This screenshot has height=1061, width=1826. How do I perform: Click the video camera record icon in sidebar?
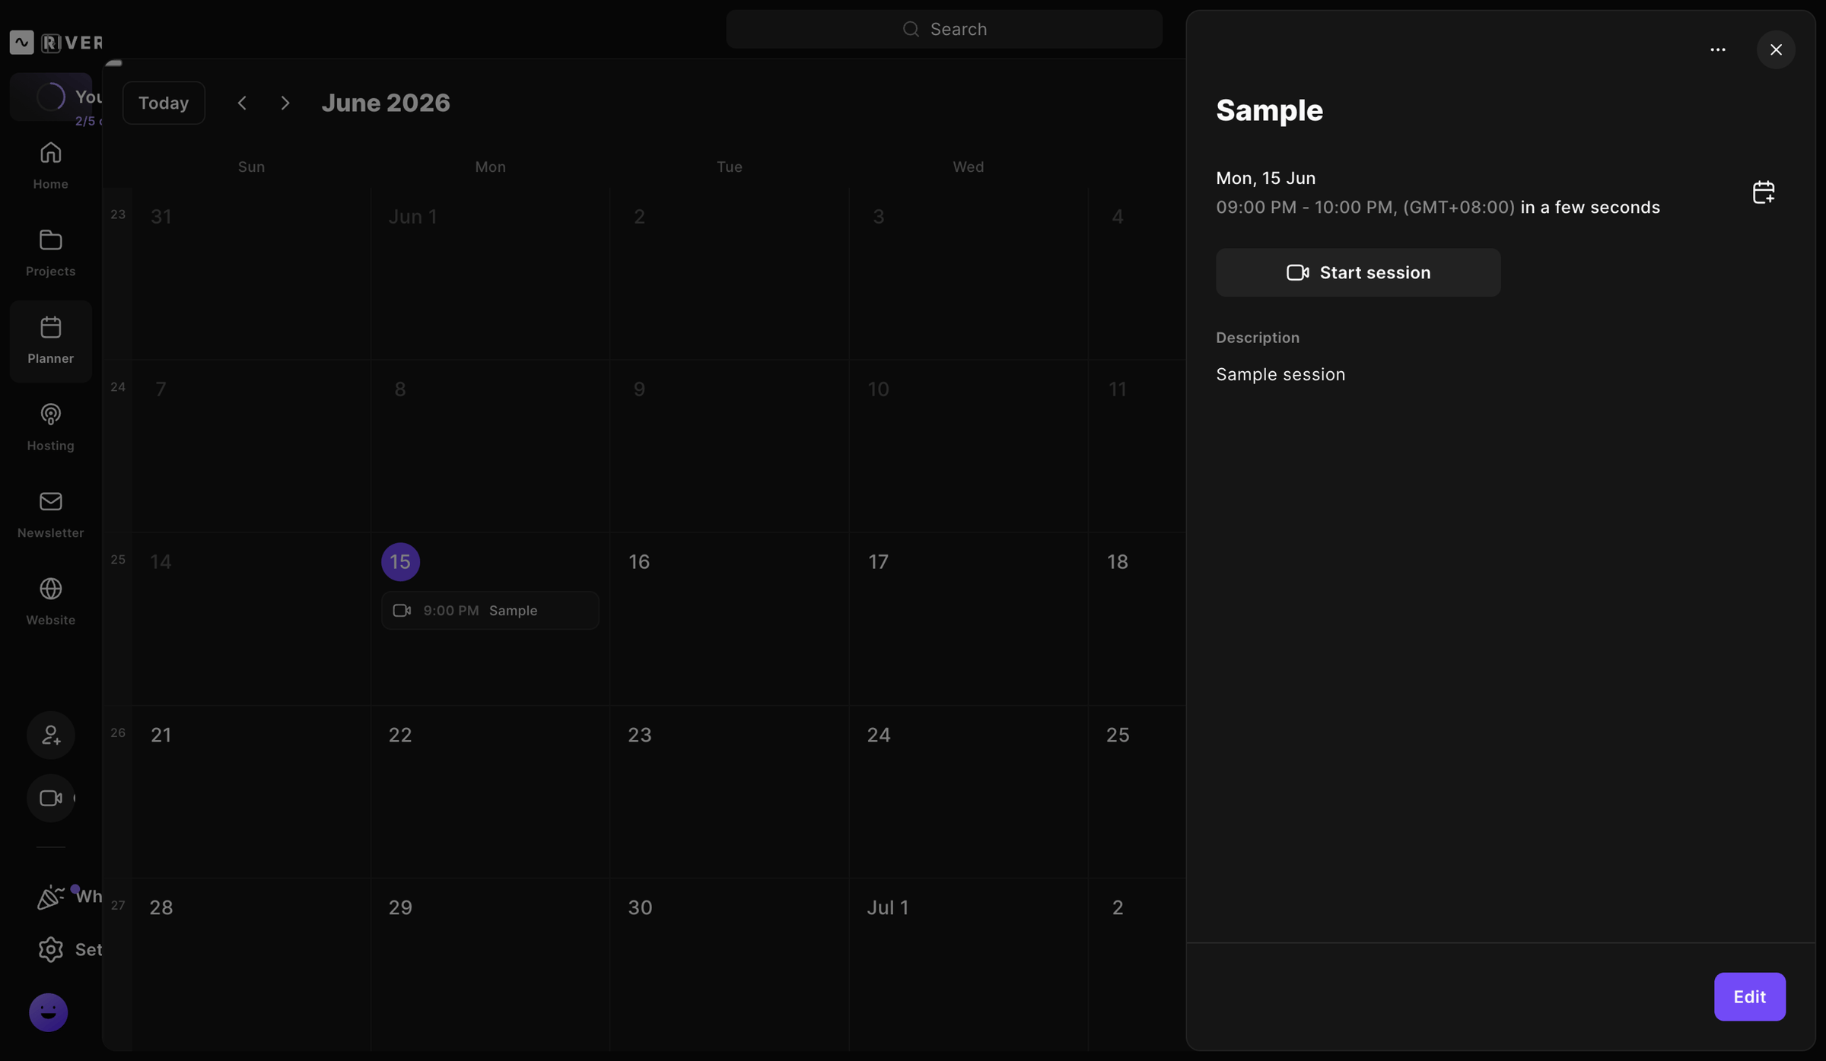coord(51,798)
